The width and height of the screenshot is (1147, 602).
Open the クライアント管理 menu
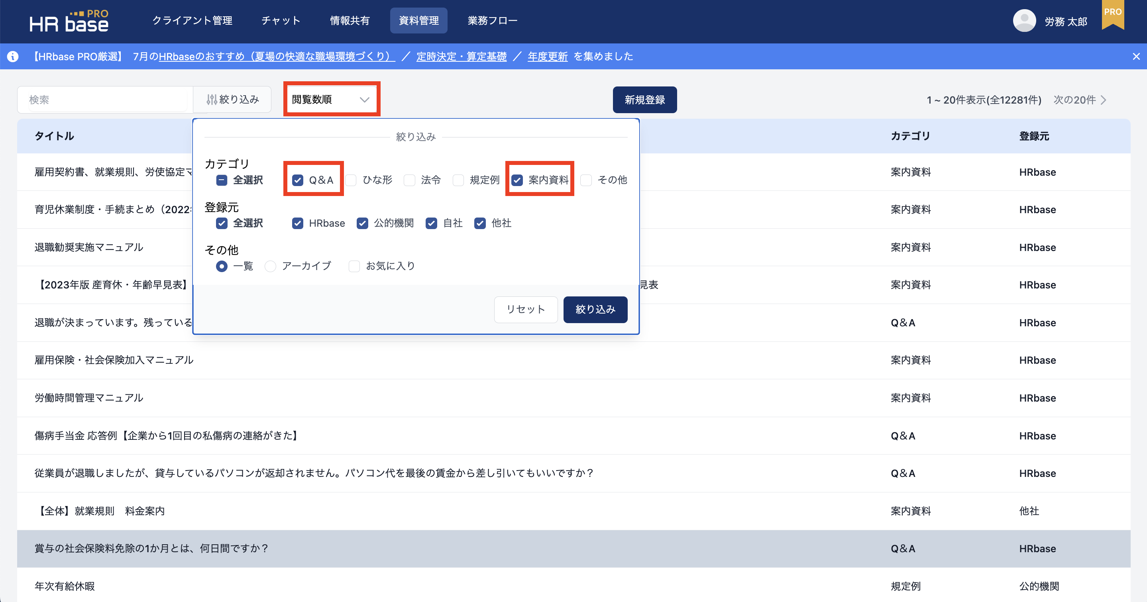click(x=192, y=20)
